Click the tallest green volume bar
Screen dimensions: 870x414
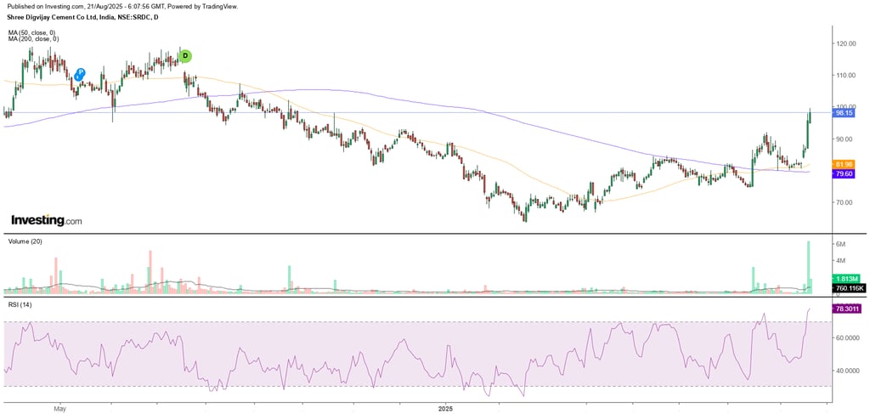(x=809, y=268)
